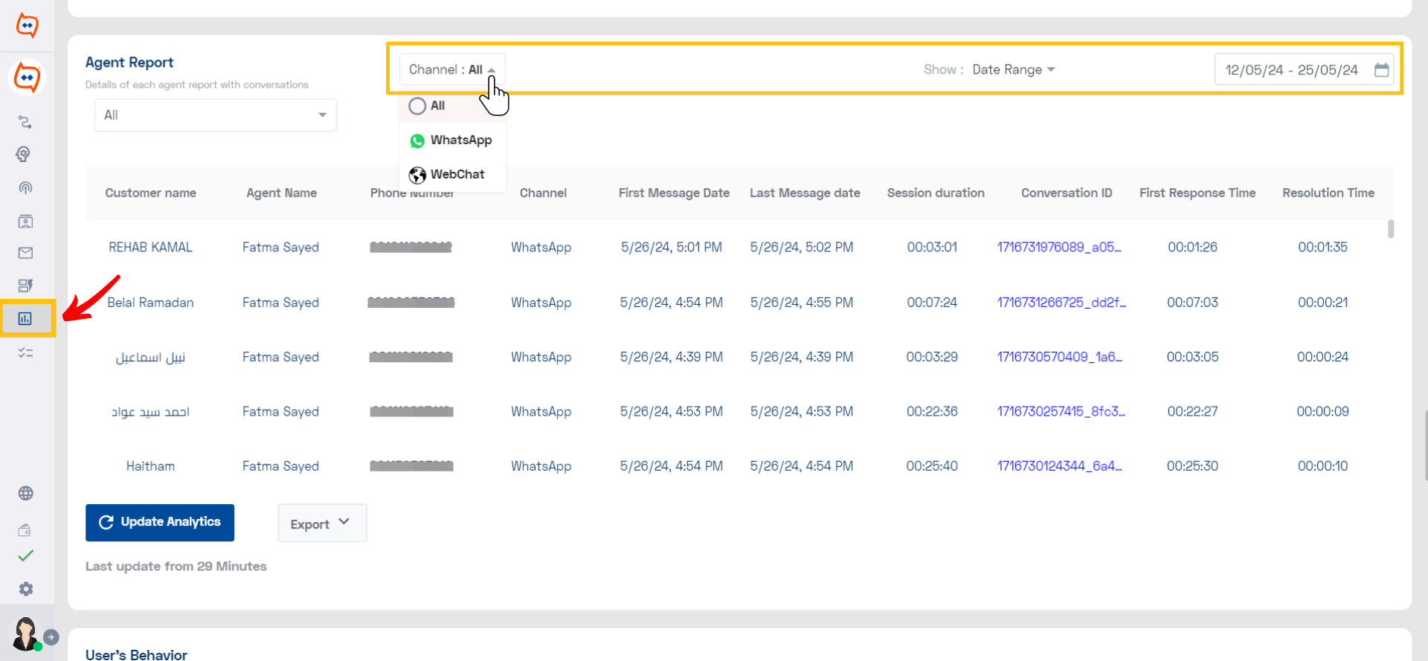The image size is (1428, 661).
Task: Click customer name Haitham
Action: [150, 466]
